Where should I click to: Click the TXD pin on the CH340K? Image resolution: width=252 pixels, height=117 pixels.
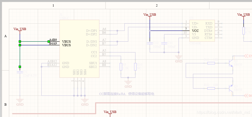pos(209,27)
